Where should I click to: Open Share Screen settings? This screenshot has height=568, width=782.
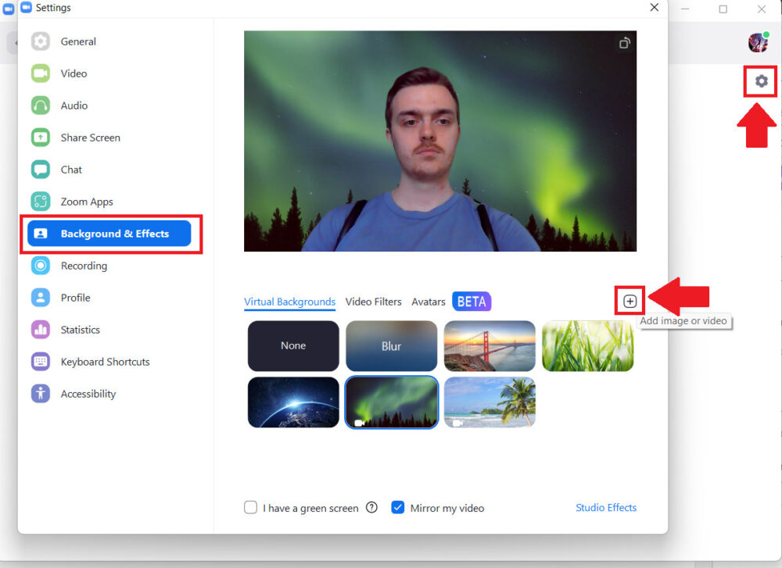point(90,138)
